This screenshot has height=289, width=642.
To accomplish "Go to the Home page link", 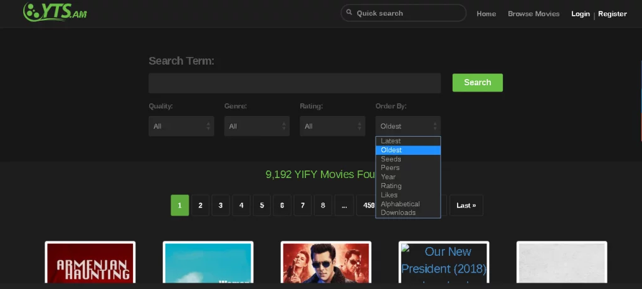I will coord(486,14).
